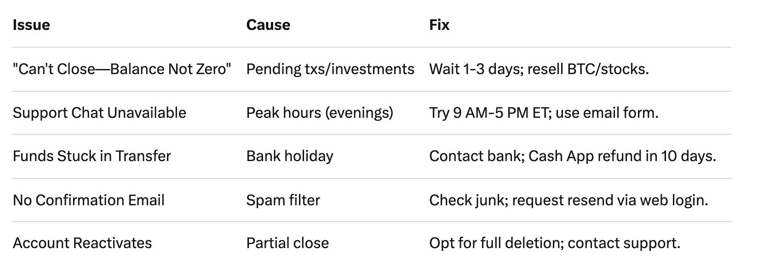Click the Peak hours (evenings) cause cell
The height and width of the screenshot is (278, 758).
tap(320, 113)
